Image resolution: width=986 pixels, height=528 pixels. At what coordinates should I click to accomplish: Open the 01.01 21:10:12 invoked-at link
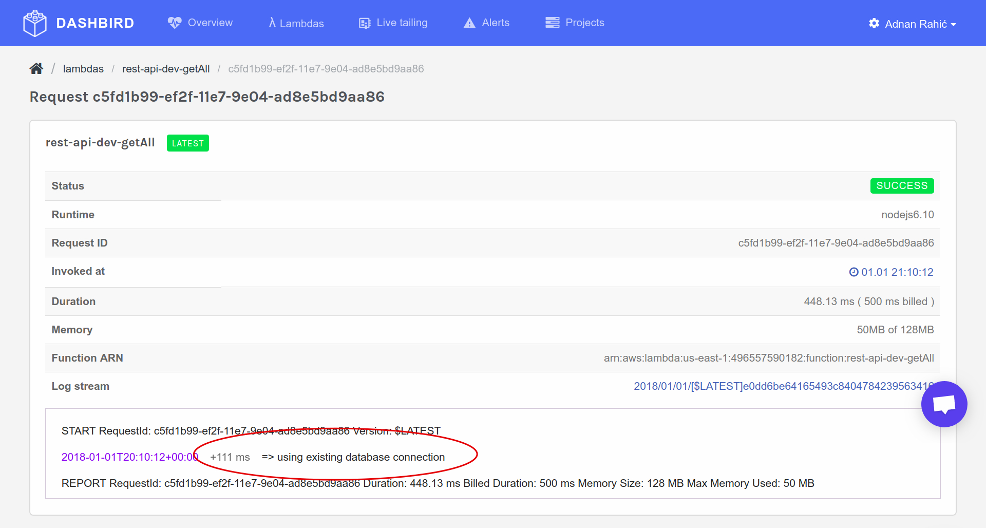tap(897, 272)
